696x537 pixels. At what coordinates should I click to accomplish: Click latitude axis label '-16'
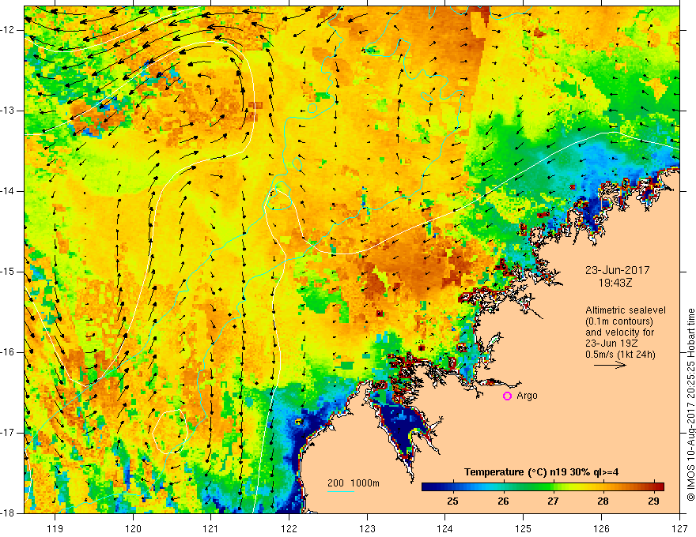click(x=8, y=352)
